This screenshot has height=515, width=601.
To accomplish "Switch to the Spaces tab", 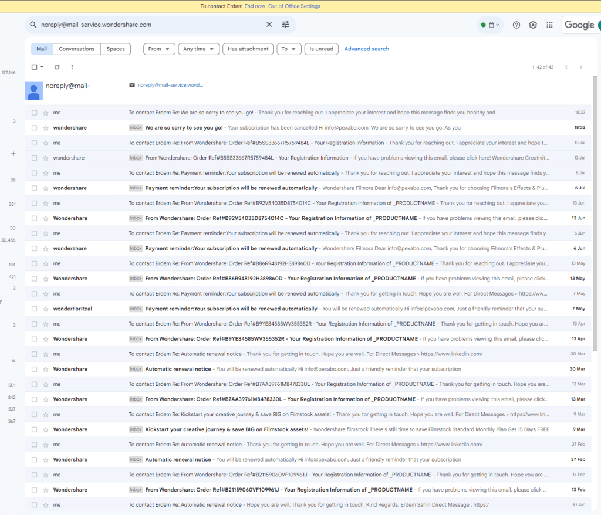I will (x=116, y=49).
